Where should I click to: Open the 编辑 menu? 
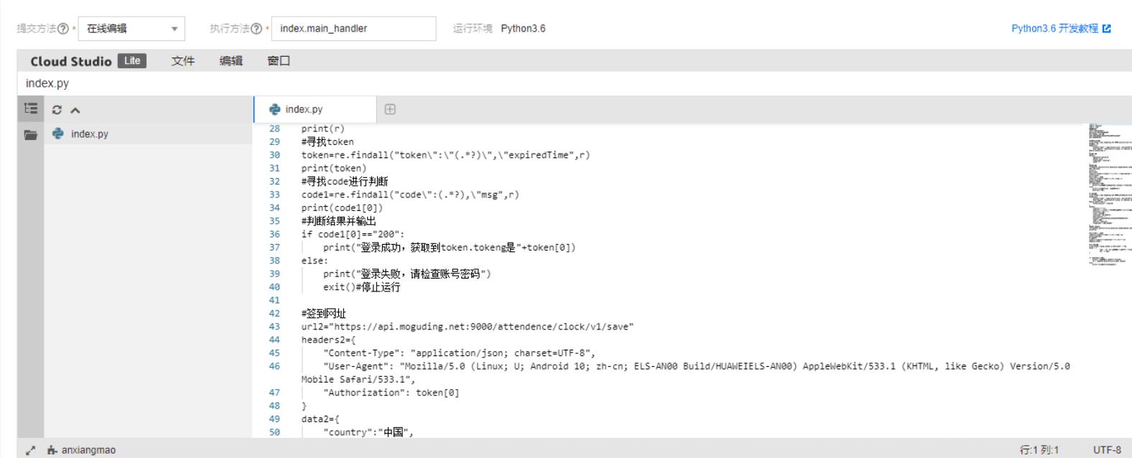click(231, 61)
